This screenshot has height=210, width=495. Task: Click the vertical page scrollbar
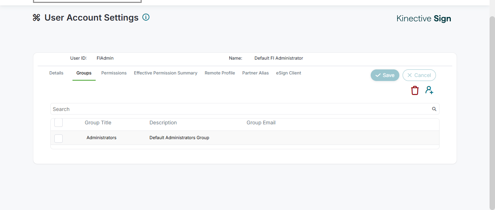point(492,108)
